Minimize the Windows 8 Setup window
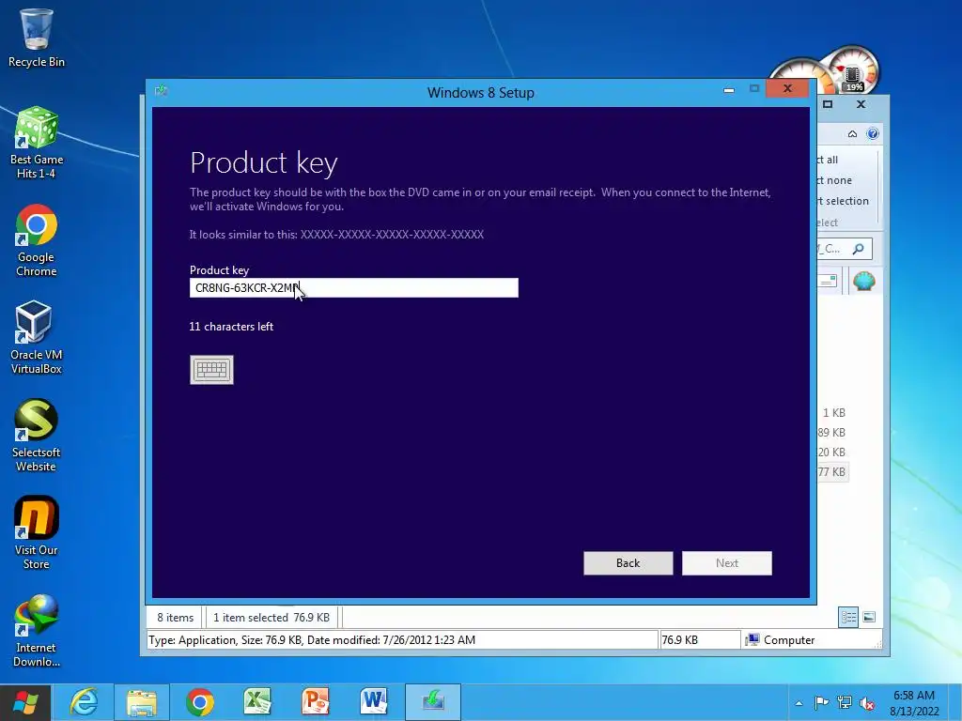This screenshot has height=721, width=962. tap(729, 89)
